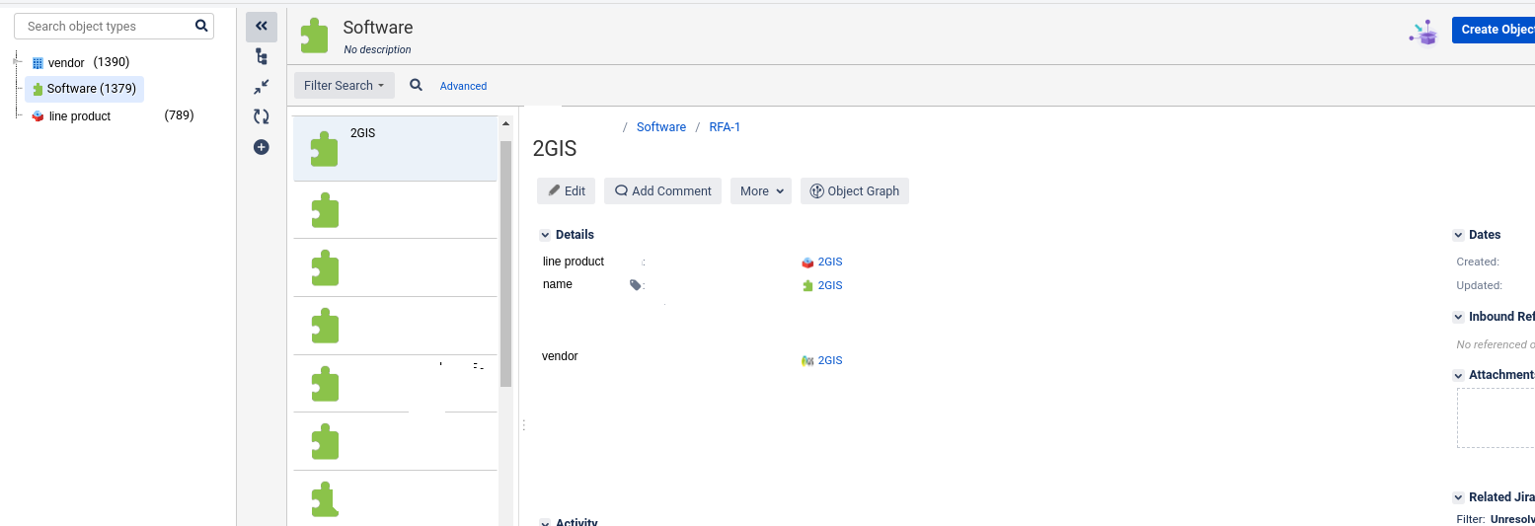The image size is (1535, 526).
Task: Add a new object type with the plus icon
Action: (262, 147)
